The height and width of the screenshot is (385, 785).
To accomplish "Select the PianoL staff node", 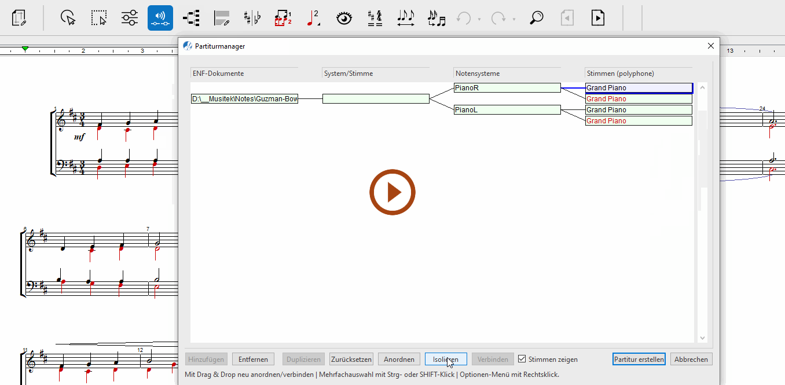I will pos(507,110).
